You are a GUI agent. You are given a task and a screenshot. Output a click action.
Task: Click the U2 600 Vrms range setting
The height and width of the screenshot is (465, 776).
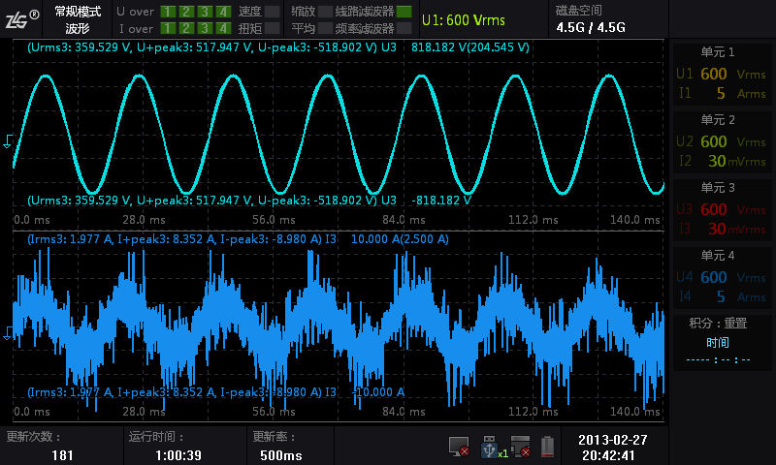click(721, 141)
